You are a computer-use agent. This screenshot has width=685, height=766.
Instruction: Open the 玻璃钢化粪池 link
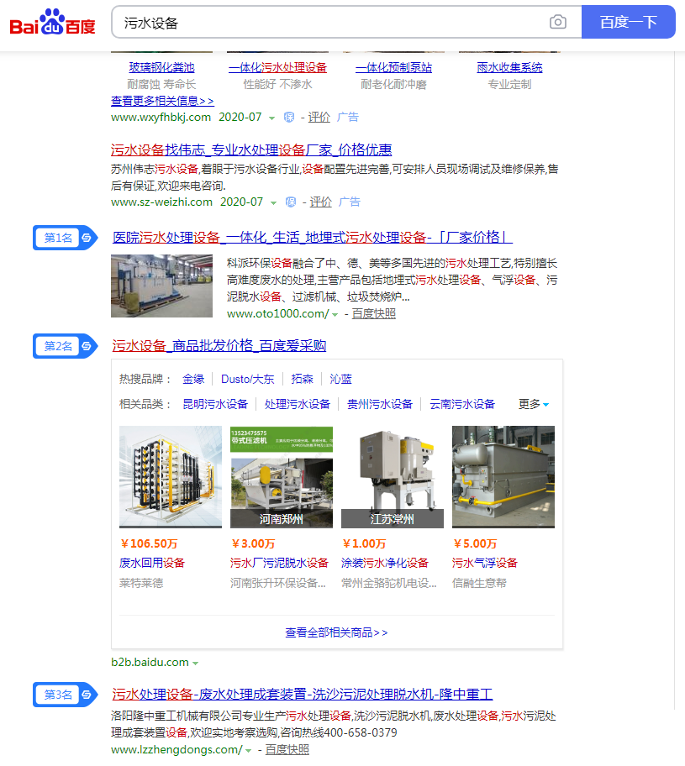coord(162,67)
